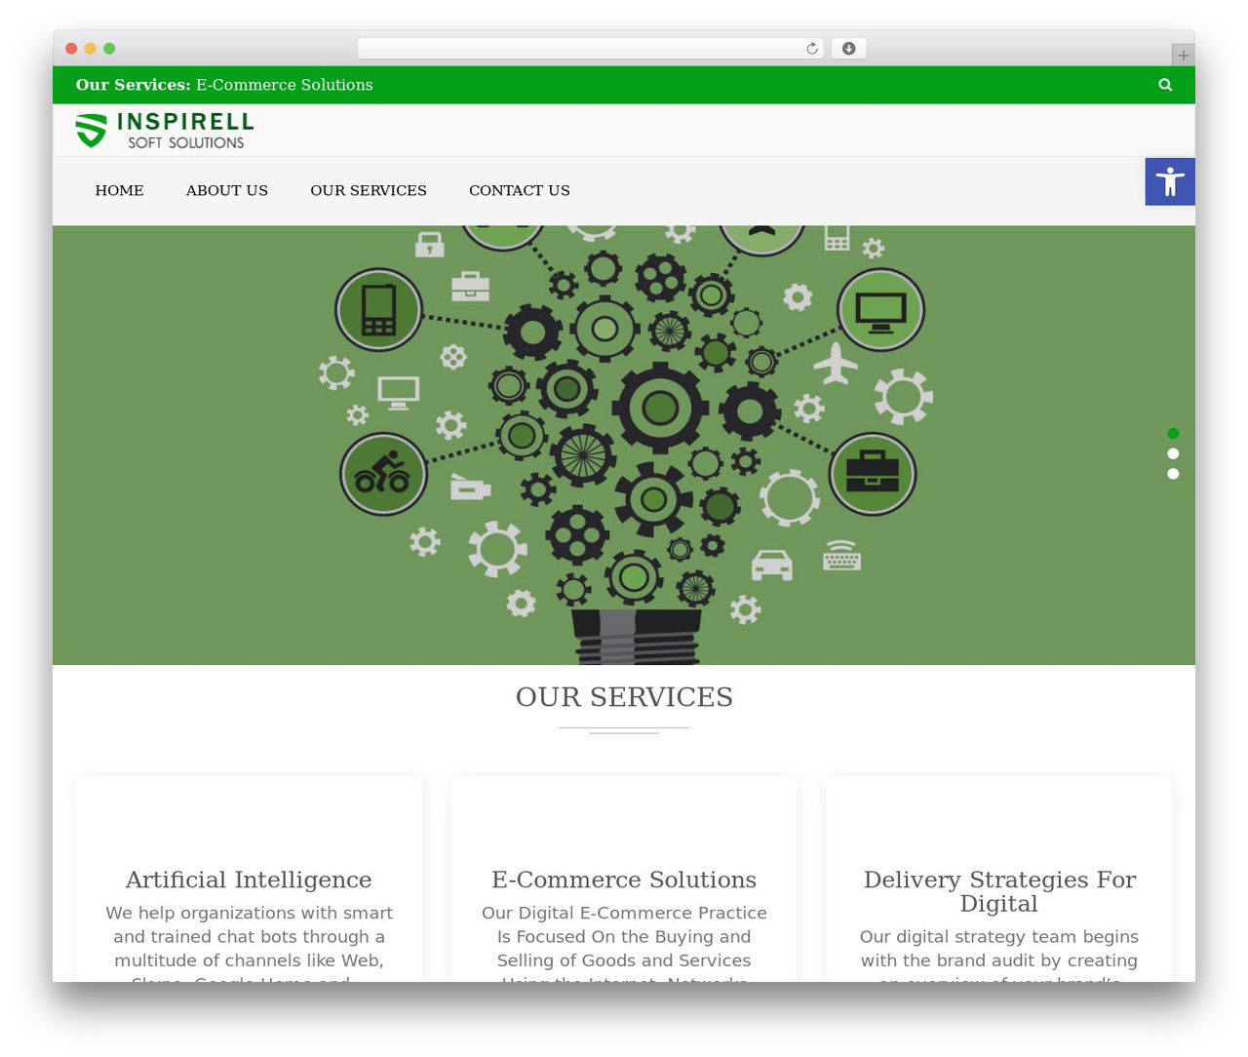Click the browser address bar
The width and height of the screenshot is (1248, 1057).
(591, 49)
